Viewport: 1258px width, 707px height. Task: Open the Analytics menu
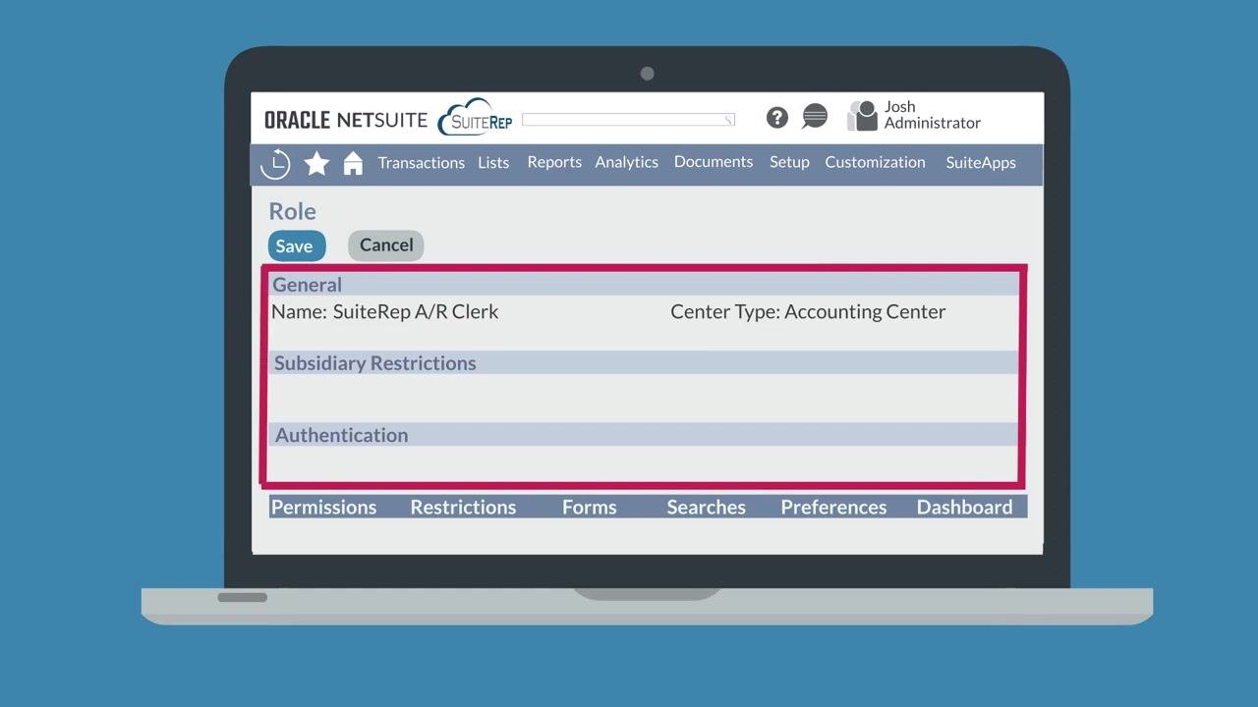coord(627,162)
